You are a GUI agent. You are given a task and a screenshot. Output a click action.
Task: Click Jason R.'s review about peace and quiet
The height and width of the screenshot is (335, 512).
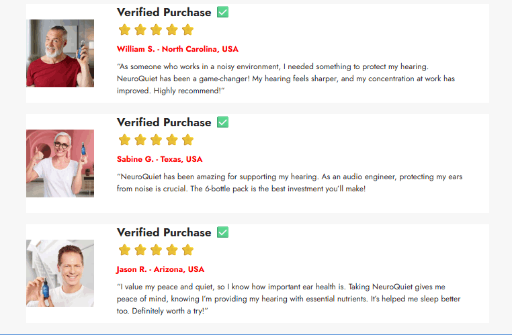(x=289, y=299)
